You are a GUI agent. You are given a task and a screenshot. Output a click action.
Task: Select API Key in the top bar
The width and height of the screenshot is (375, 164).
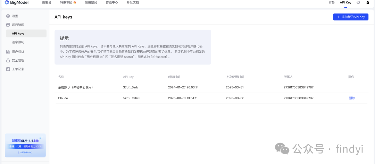[345, 3]
